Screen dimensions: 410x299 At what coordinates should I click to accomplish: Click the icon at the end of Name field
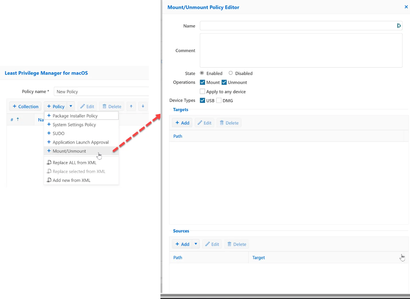pyautogui.click(x=399, y=25)
